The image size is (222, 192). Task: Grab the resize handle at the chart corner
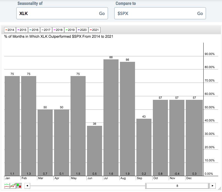click(219, 188)
